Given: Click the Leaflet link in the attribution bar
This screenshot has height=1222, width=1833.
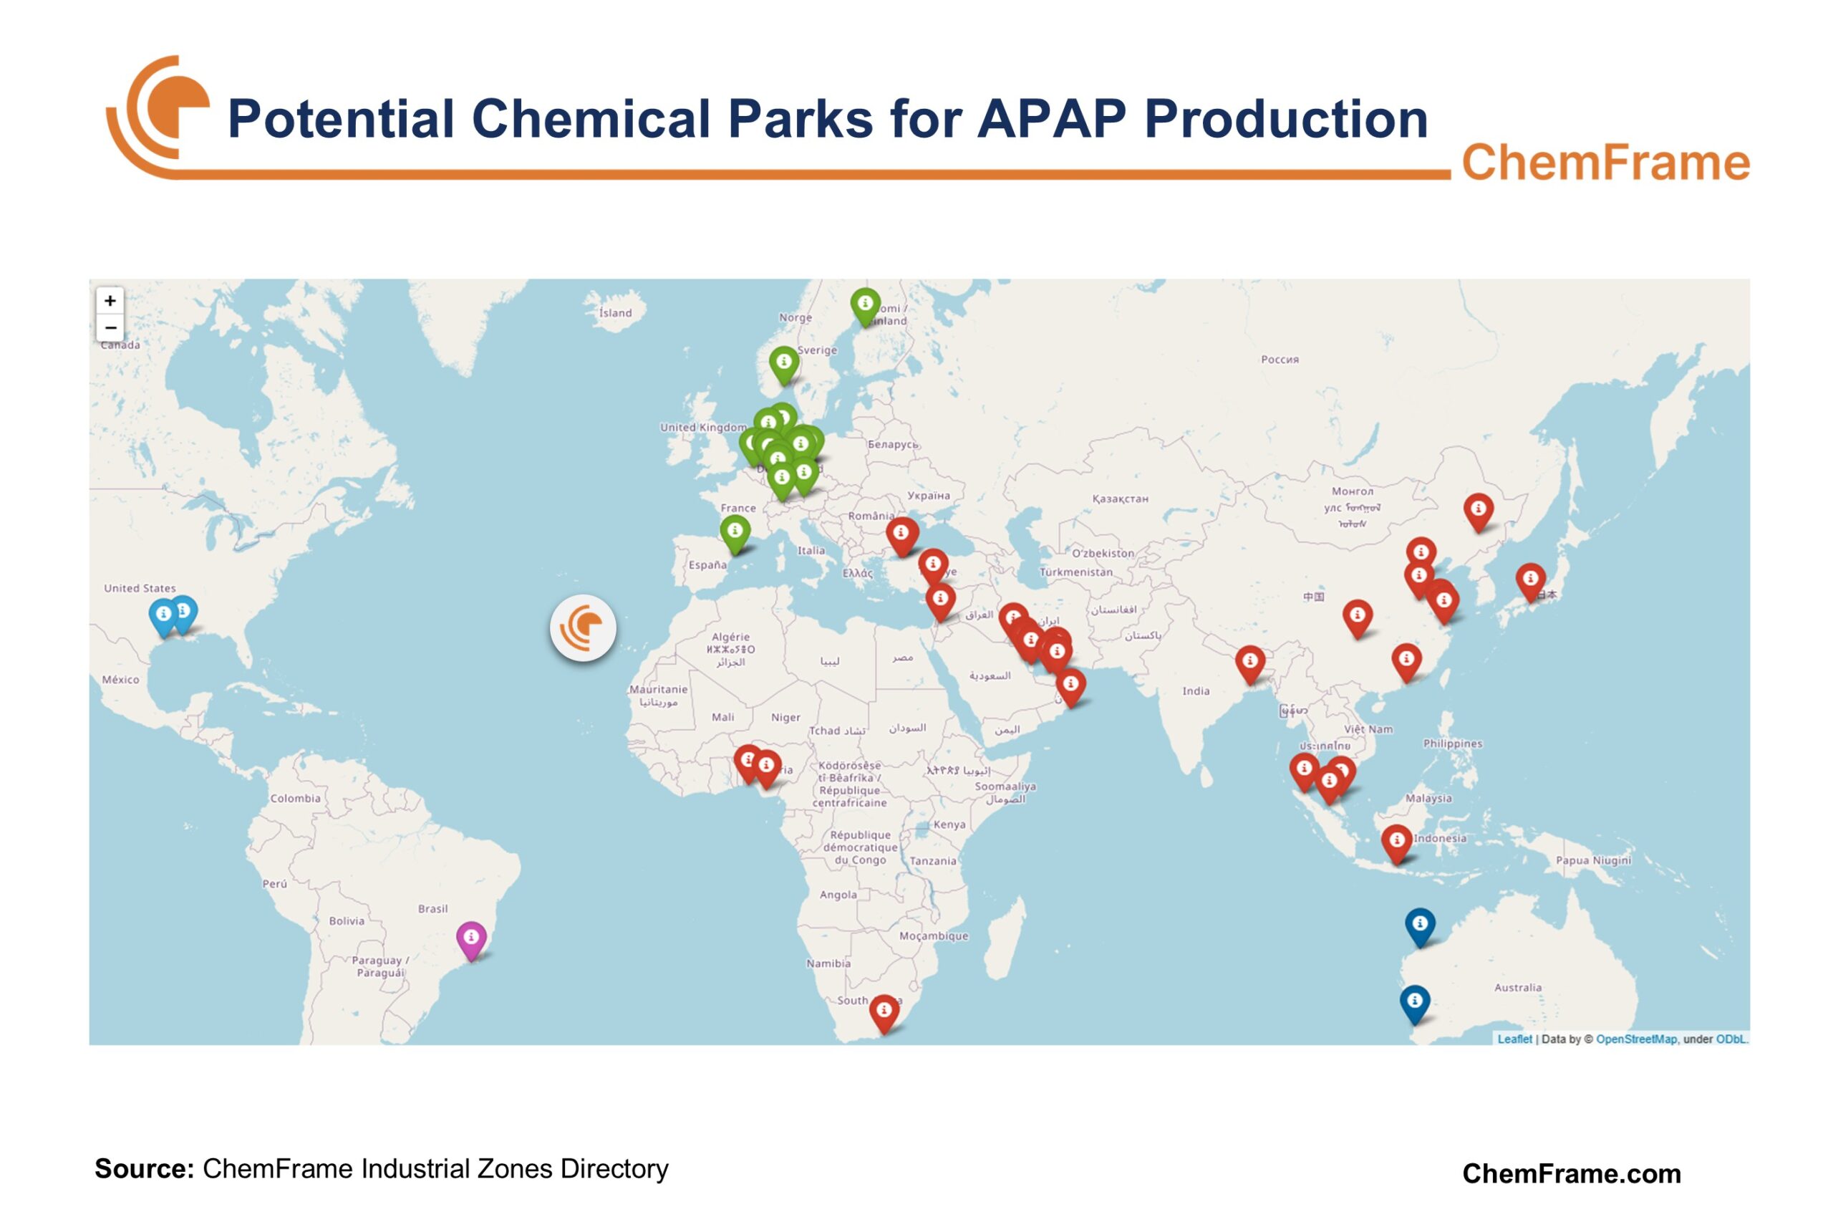Looking at the screenshot, I should (x=1516, y=1038).
